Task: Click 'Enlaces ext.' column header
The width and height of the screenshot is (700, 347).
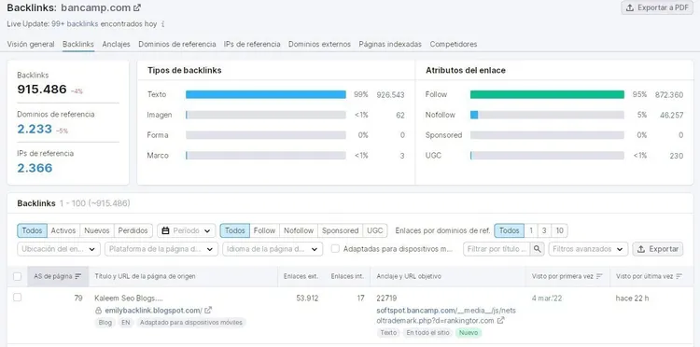Action: point(301,276)
